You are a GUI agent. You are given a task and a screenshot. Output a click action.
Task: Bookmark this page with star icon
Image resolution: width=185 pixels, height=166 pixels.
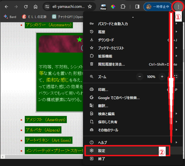point(90,7)
